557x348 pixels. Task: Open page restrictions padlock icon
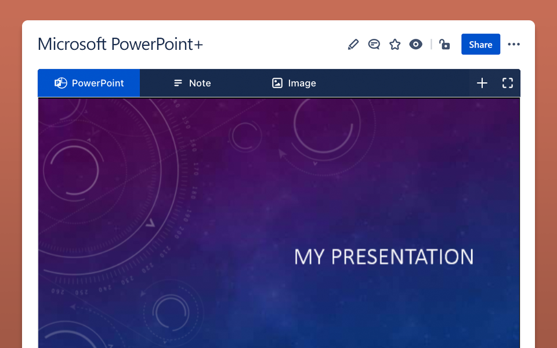pos(444,45)
